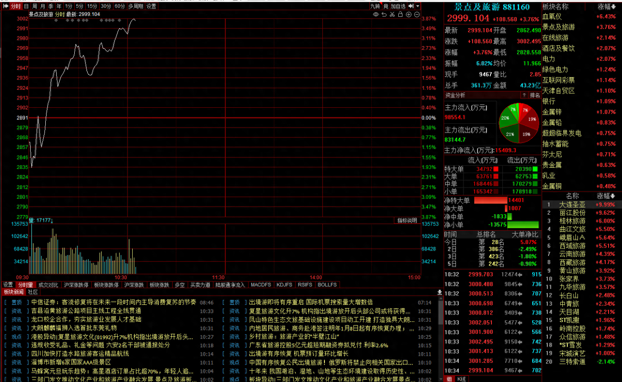The image size is (622, 382).
Task: Open news 乡村旅游：旅游产业的半壁江山
Action: click(x=294, y=337)
